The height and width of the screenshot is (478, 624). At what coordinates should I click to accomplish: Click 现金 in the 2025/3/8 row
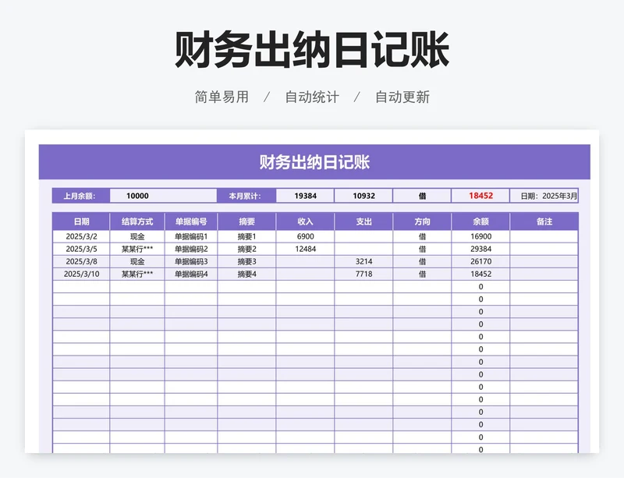(137, 261)
